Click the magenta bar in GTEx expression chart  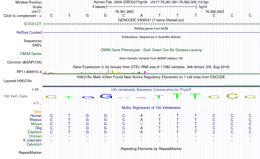(x=145, y=72)
